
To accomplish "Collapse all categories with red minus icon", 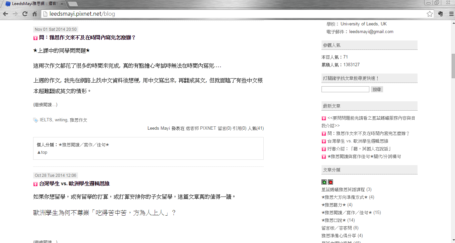I will (x=330, y=182).
